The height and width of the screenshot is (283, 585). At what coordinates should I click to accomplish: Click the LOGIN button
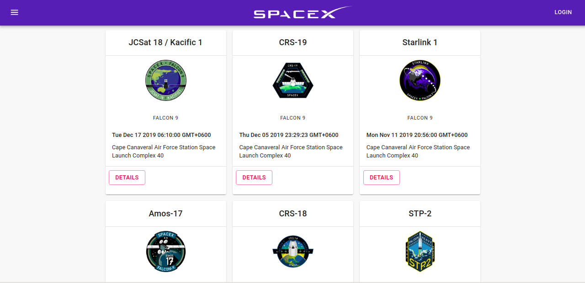coord(563,12)
